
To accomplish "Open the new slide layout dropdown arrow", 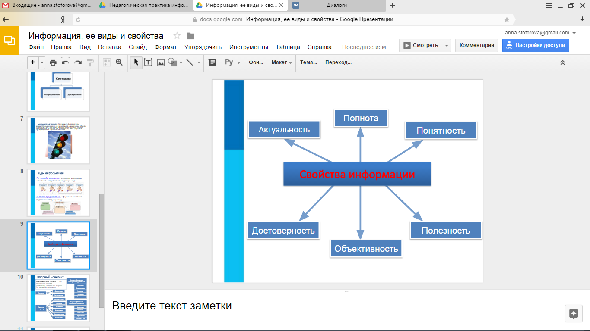I will [x=42, y=62].
